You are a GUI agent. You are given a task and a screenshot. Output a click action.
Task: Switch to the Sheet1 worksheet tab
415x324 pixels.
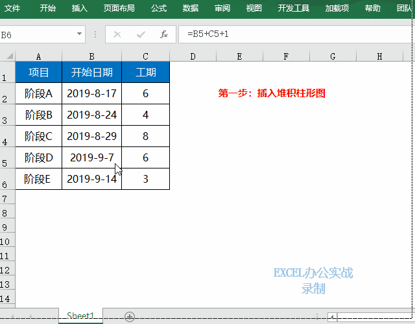pos(80,316)
